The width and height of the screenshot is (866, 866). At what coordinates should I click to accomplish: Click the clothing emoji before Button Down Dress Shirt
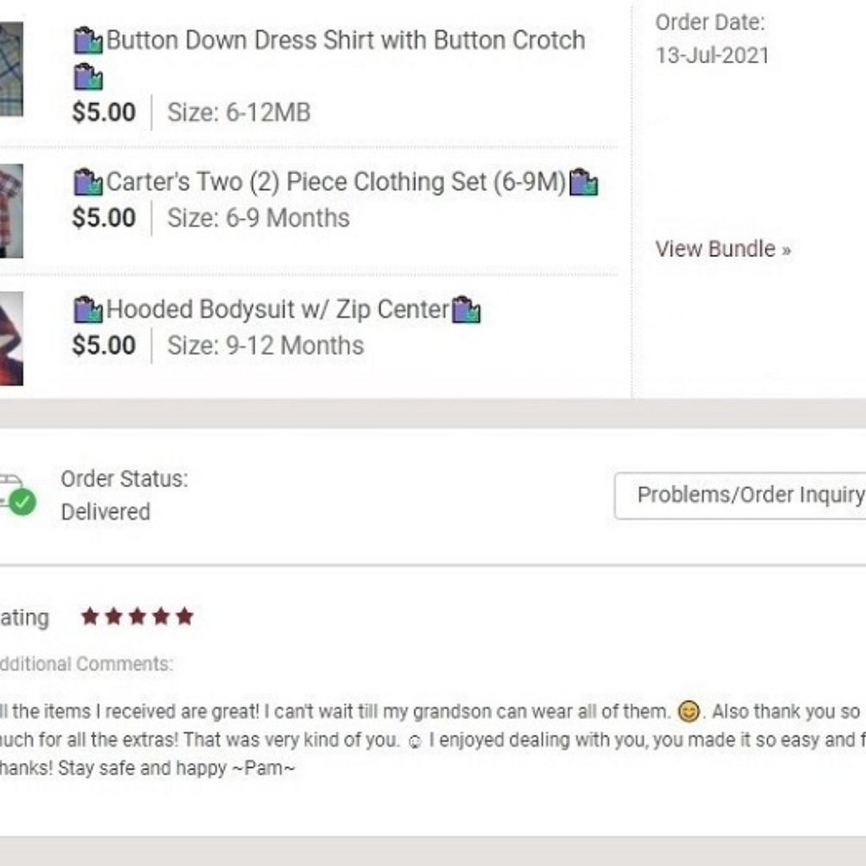pos(88,41)
